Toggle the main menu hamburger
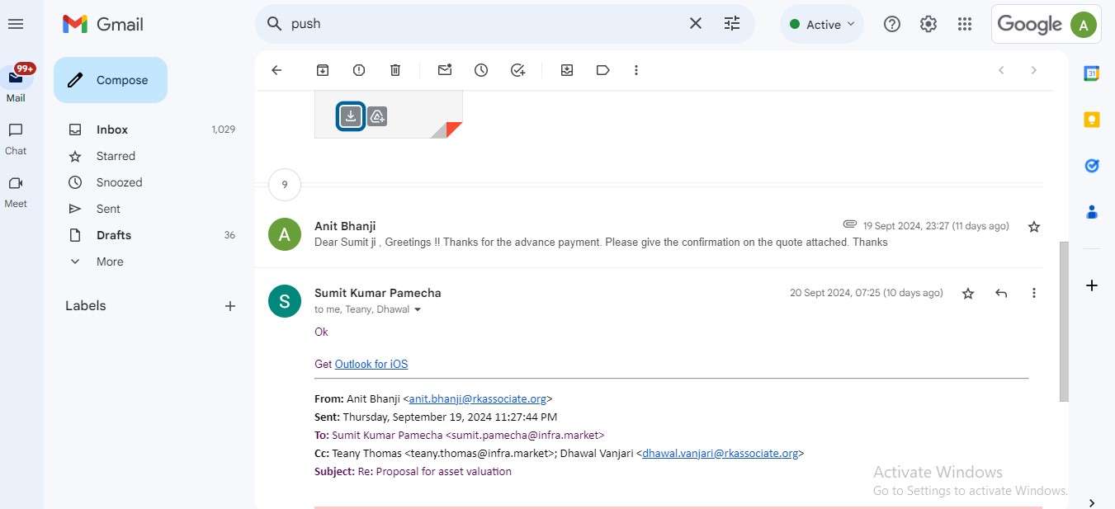Viewport: 1115px width, 509px height. [16, 24]
